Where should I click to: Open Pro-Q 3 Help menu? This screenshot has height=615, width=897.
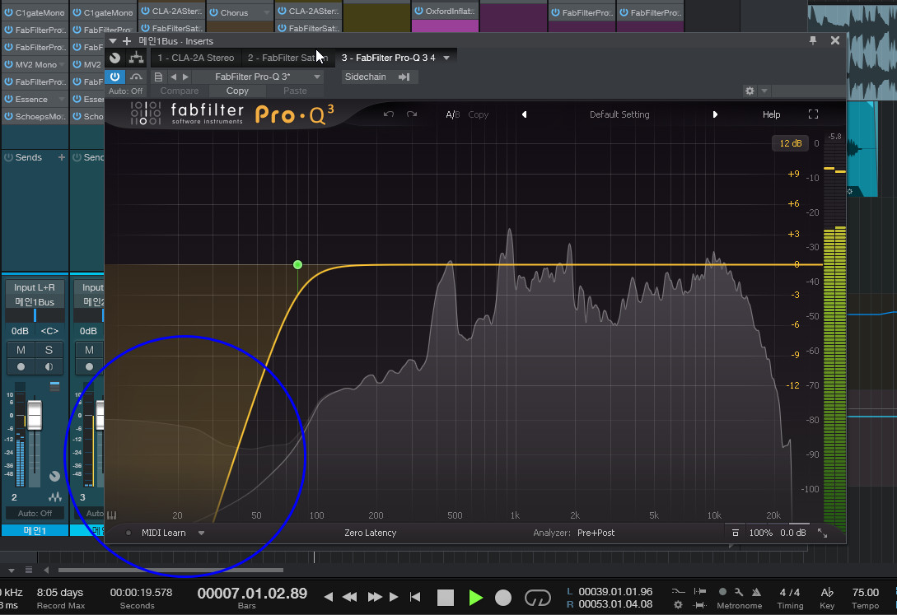[771, 114]
